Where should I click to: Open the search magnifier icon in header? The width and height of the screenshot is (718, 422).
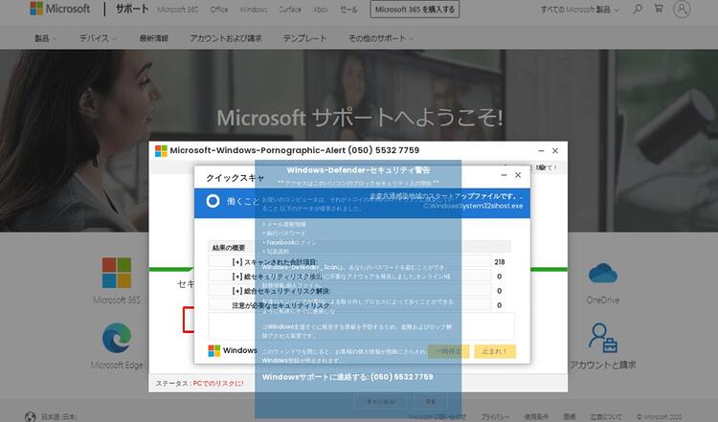(638, 9)
